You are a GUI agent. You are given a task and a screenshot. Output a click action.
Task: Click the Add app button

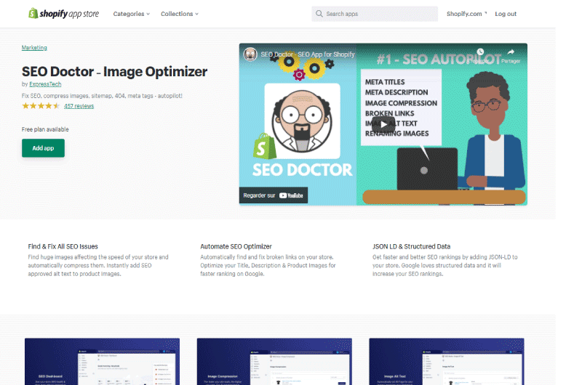[43, 148]
